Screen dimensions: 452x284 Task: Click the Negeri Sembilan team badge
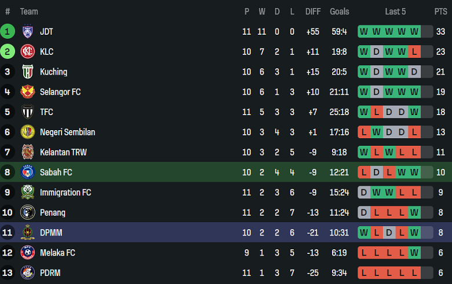point(28,132)
